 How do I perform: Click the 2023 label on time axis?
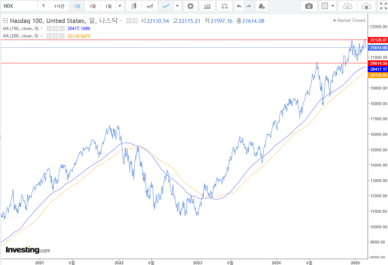197,262
